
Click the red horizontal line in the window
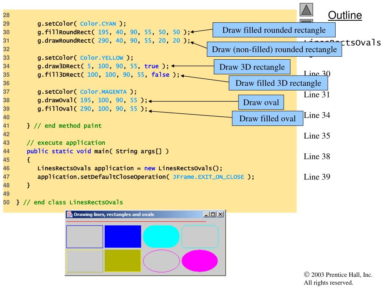point(136,221)
